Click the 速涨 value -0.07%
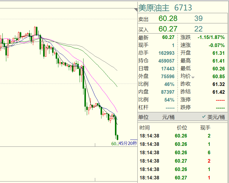 click(x=217, y=45)
